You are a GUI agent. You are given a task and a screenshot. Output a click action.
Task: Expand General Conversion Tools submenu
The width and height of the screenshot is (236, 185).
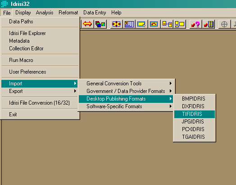[x=126, y=84]
